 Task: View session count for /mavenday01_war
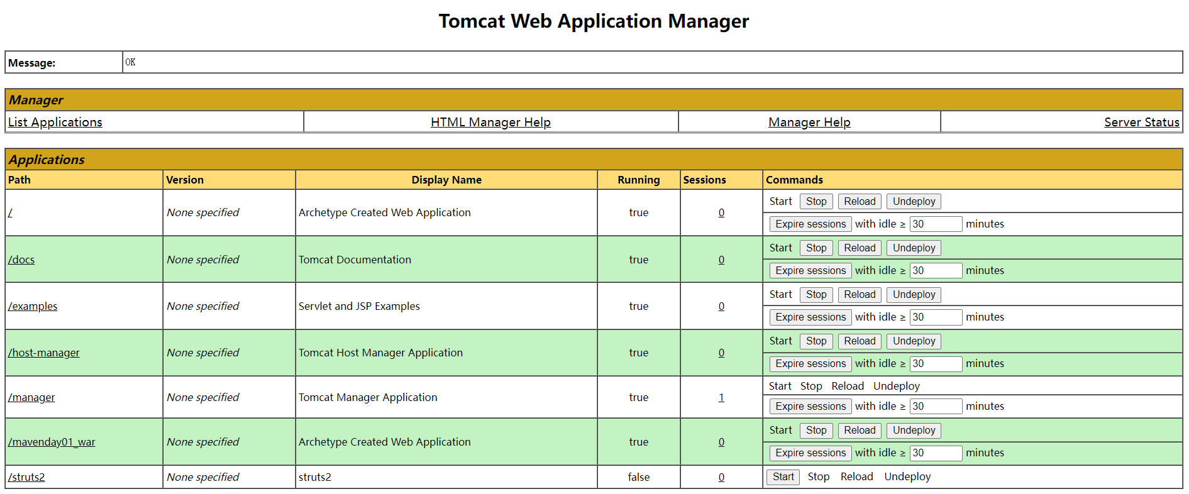[721, 442]
